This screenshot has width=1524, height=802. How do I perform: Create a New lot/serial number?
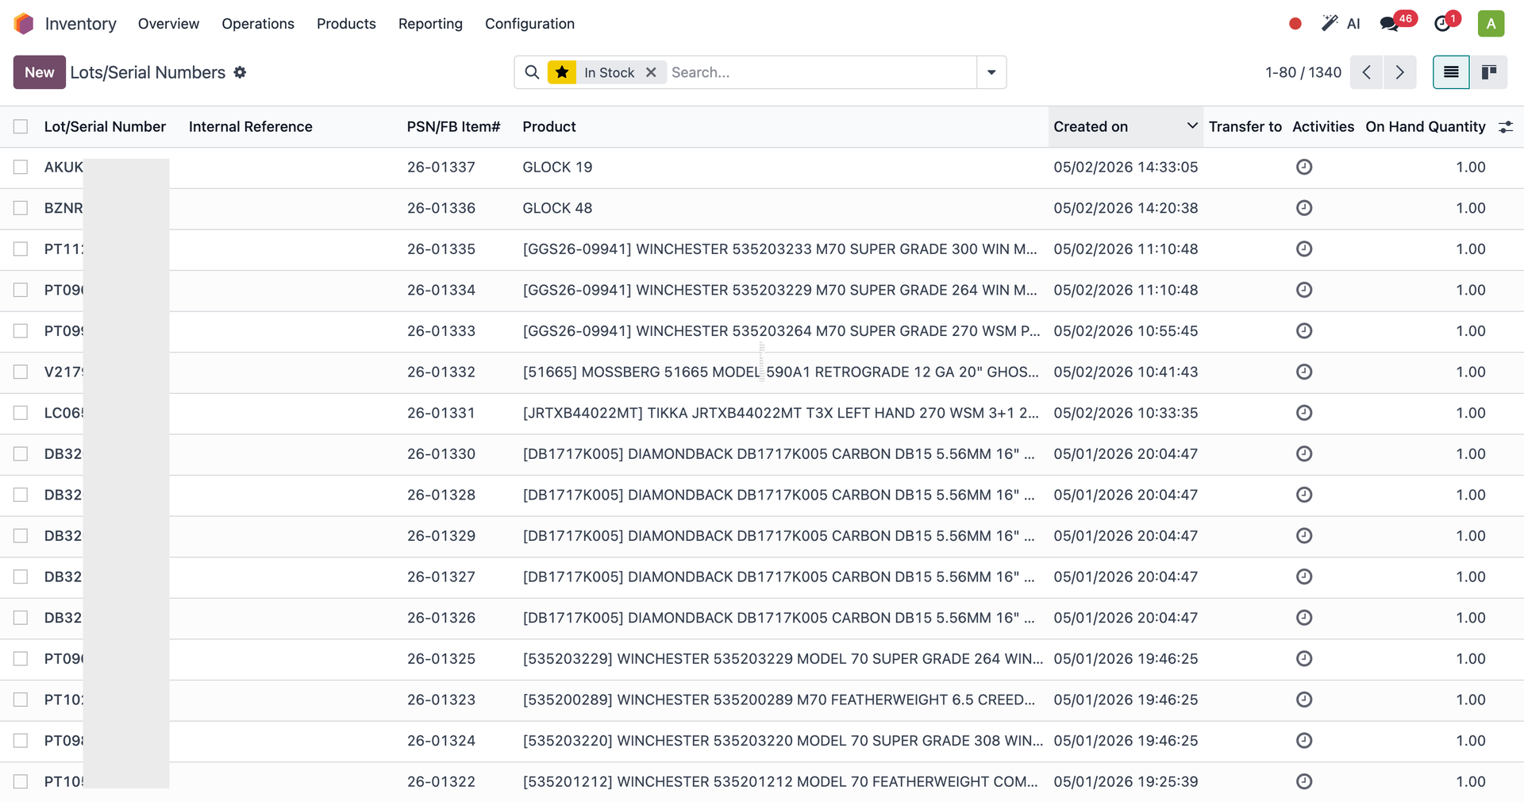39,72
